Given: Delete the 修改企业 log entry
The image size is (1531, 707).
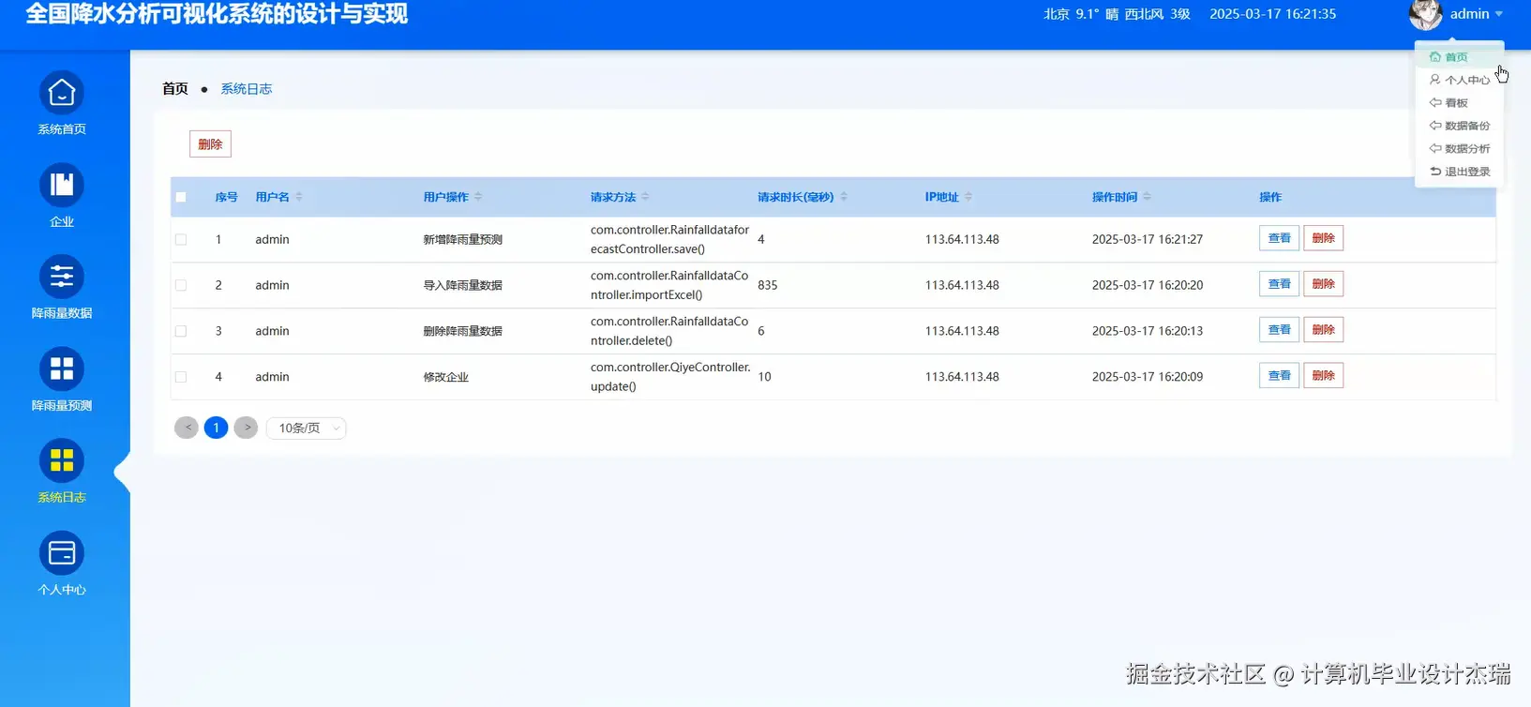Looking at the screenshot, I should [1323, 376].
